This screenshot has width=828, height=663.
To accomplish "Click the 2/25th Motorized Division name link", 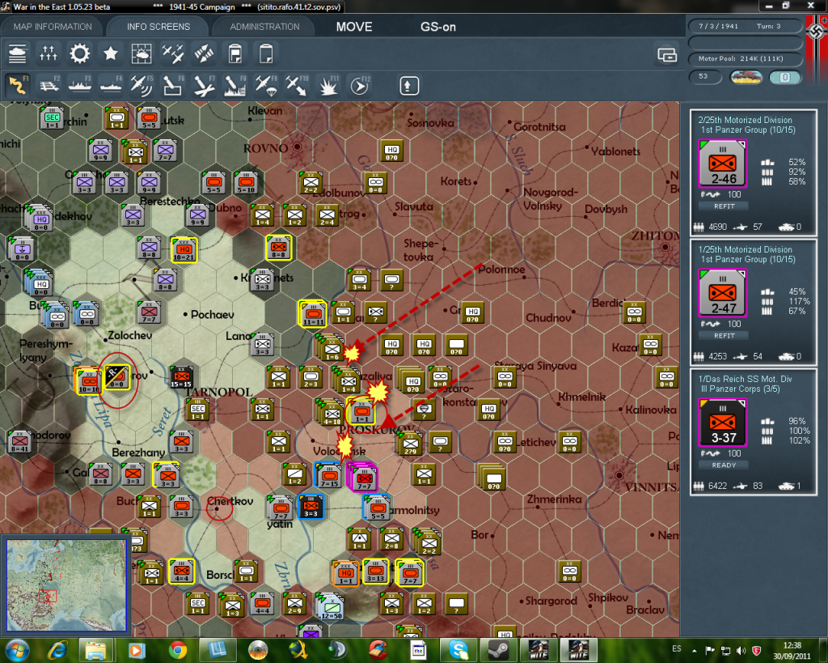I will pos(745,120).
